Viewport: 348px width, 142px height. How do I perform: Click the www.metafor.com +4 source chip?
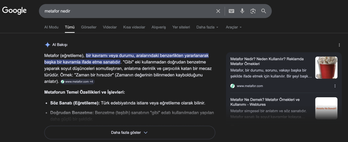(77, 82)
